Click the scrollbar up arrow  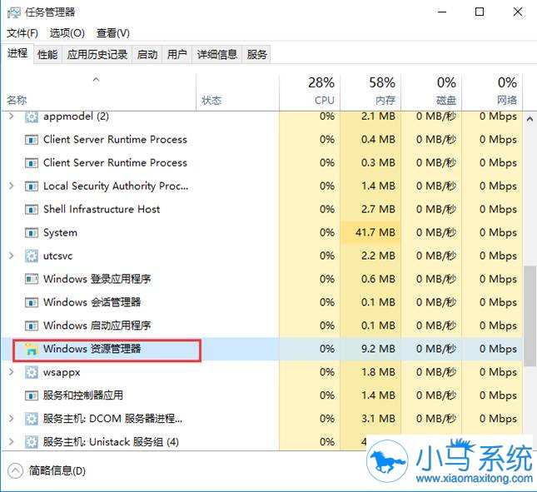click(x=530, y=120)
